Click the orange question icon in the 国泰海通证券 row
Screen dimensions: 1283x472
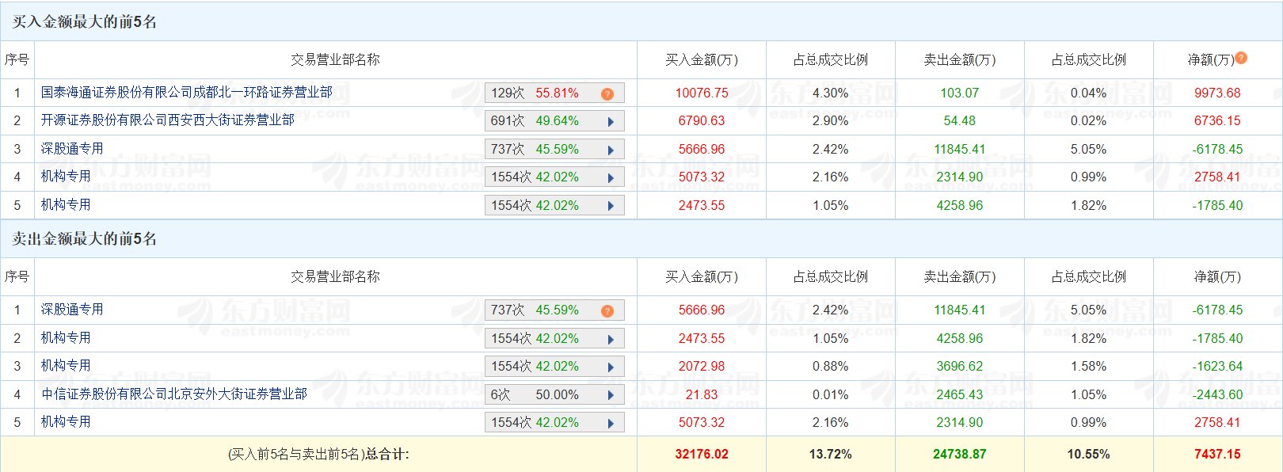(607, 93)
